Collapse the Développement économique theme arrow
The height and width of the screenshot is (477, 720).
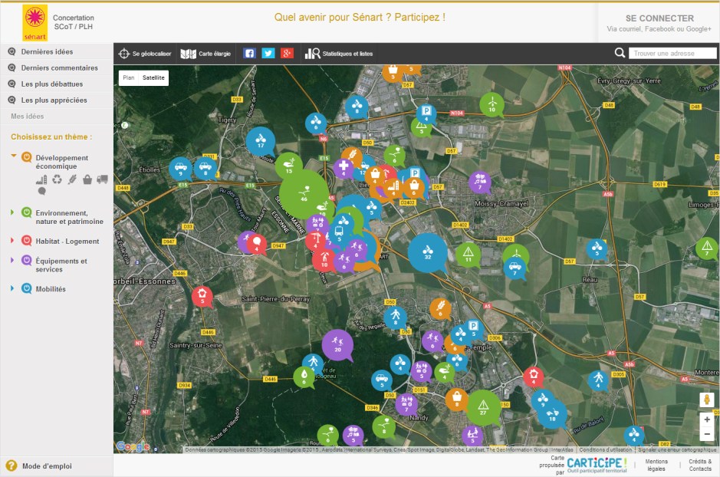click(x=13, y=156)
